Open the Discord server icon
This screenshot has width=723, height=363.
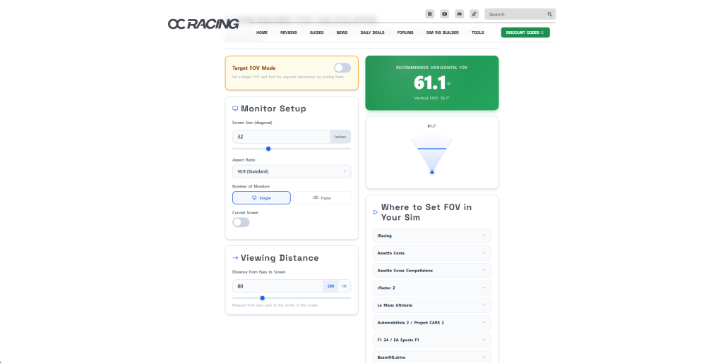click(460, 14)
